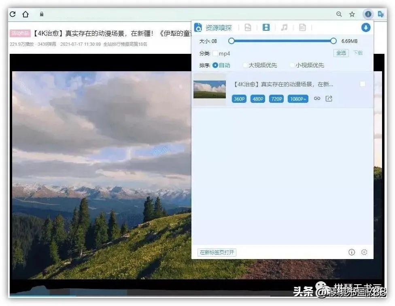The image size is (395, 306).
Task: Tick the mp4 category checkbox
Action: tap(215, 53)
